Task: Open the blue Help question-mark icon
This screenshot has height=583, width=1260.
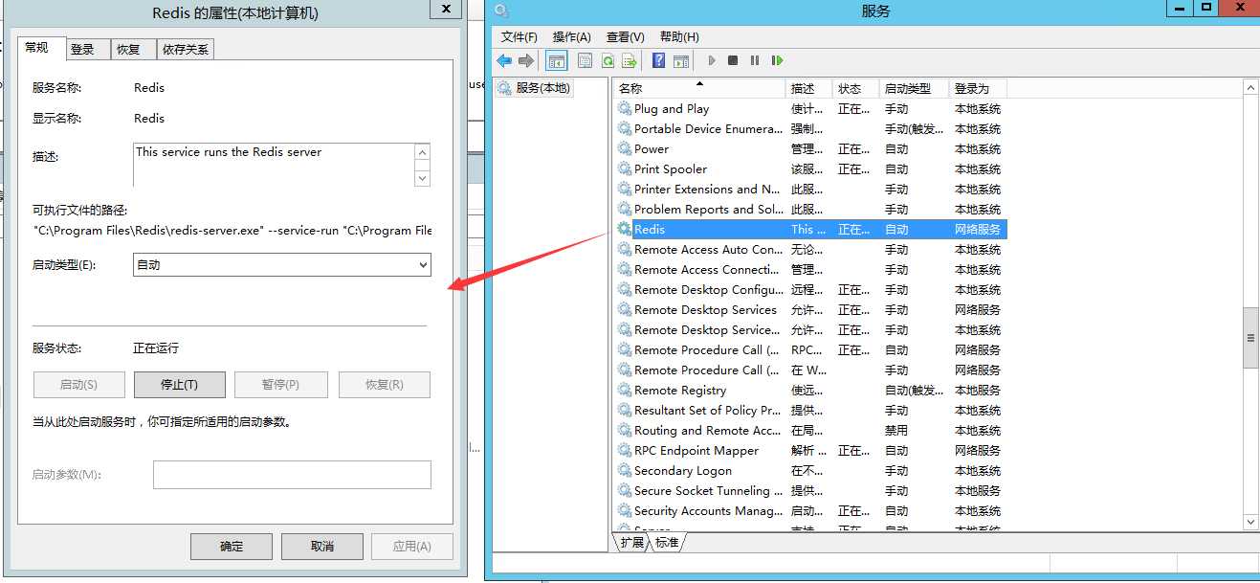Action: coord(658,60)
